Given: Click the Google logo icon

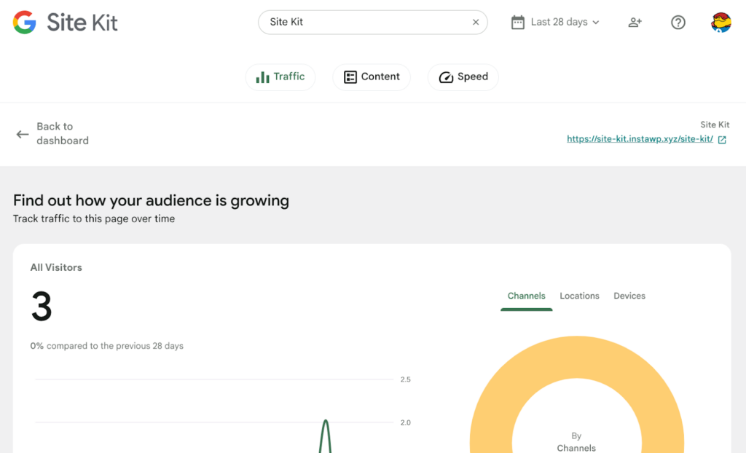Looking at the screenshot, I should (x=25, y=23).
